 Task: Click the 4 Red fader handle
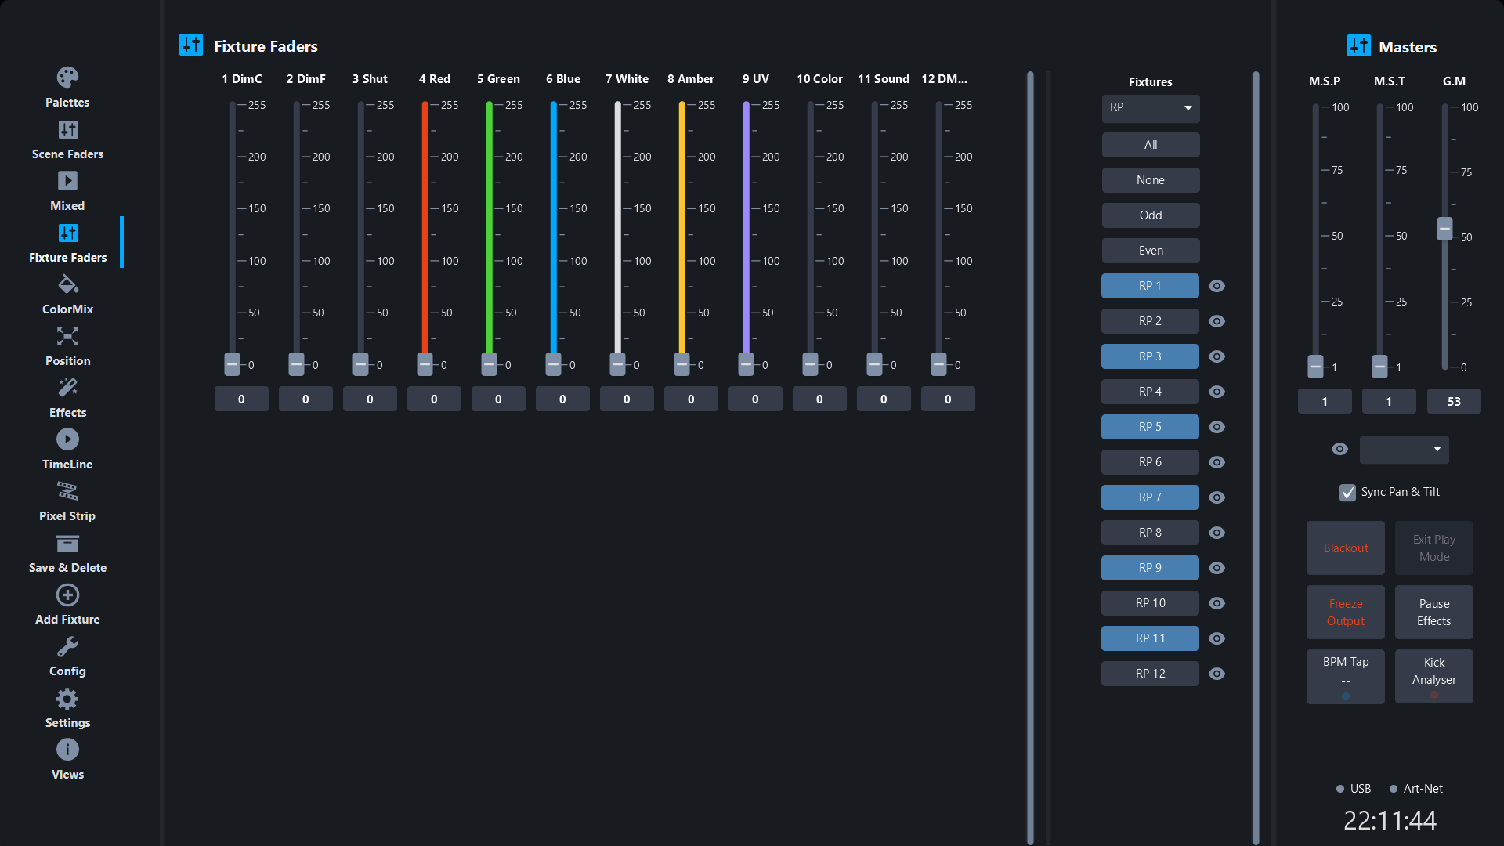click(425, 364)
